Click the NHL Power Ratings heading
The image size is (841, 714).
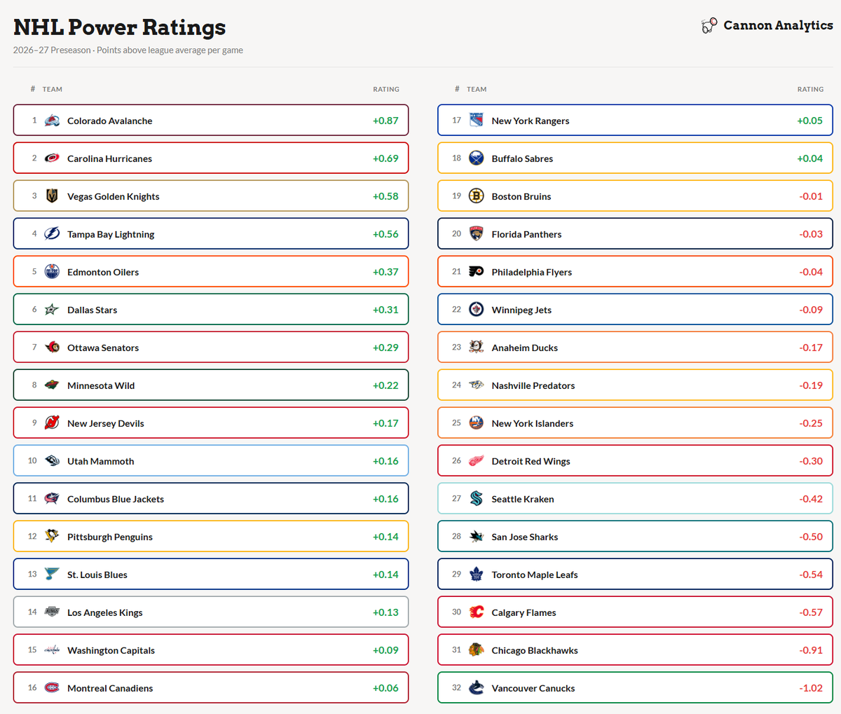tap(120, 27)
